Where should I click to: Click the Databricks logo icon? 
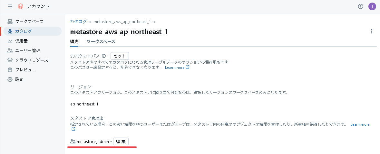21,6
